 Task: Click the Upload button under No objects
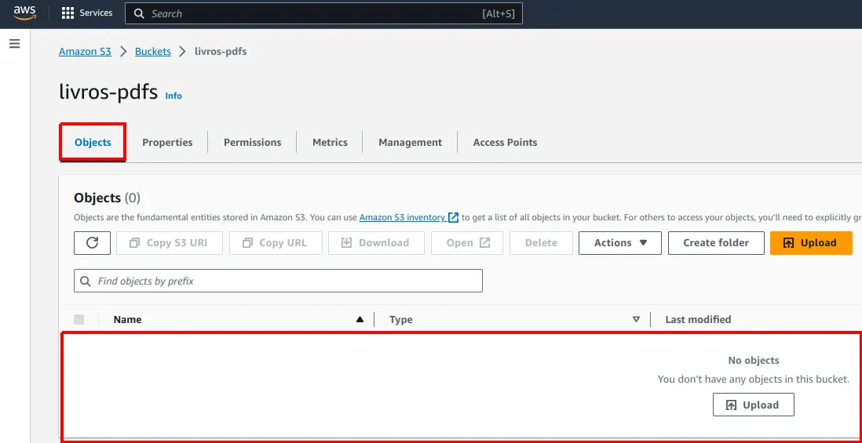pyautogui.click(x=753, y=405)
